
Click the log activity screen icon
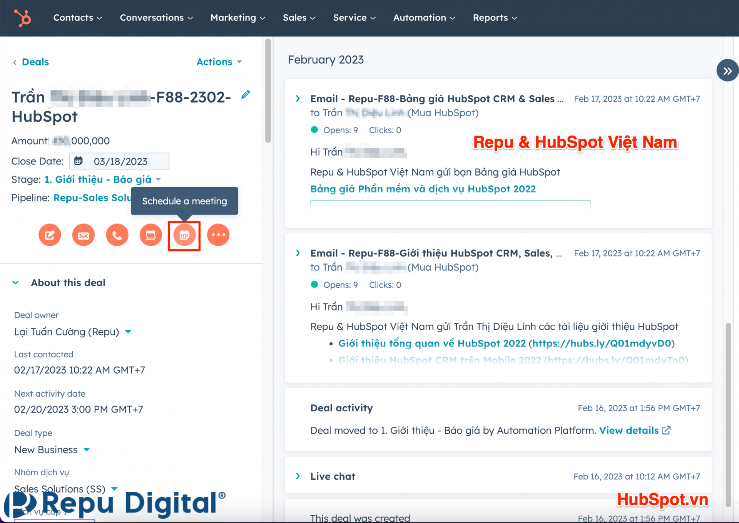[151, 235]
